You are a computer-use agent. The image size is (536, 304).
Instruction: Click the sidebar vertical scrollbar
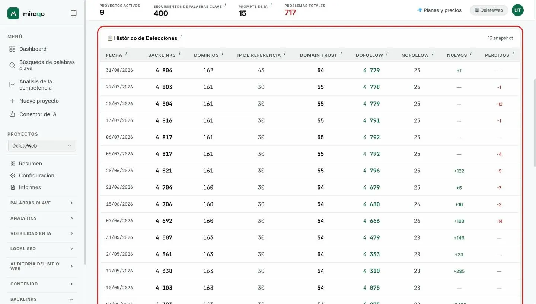point(85,133)
